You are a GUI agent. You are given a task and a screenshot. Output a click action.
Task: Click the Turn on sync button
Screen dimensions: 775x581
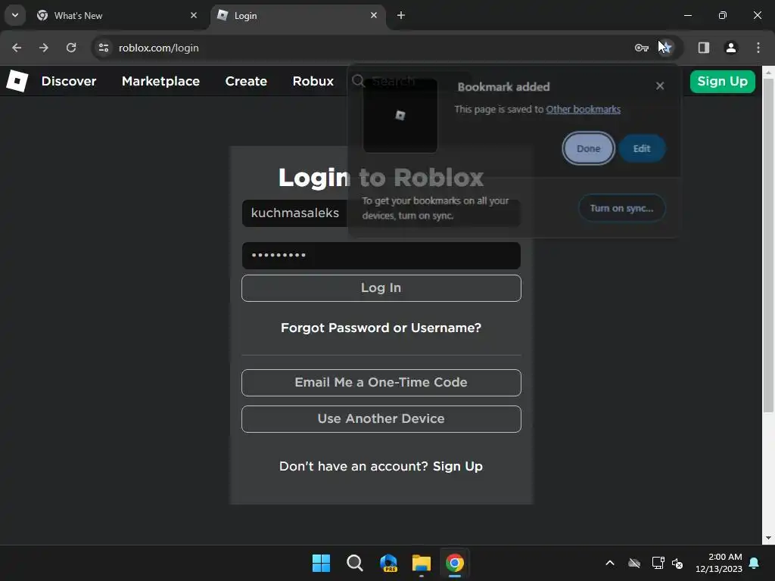click(x=621, y=208)
